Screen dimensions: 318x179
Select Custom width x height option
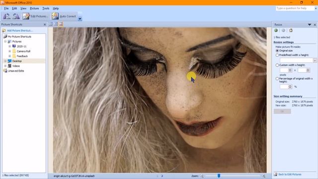pyautogui.click(x=277, y=65)
